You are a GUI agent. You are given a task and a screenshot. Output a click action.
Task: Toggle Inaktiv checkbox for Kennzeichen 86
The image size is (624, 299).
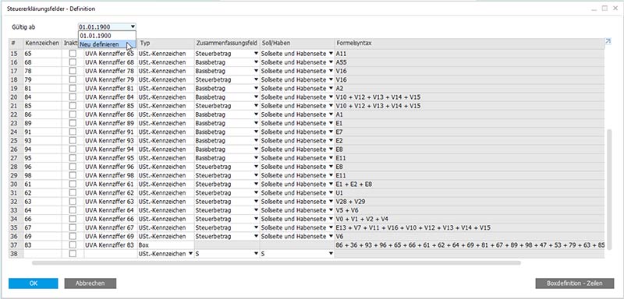73,114
